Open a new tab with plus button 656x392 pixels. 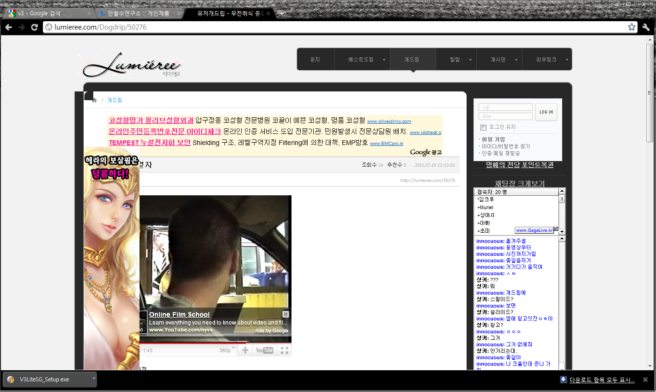pos(281,13)
